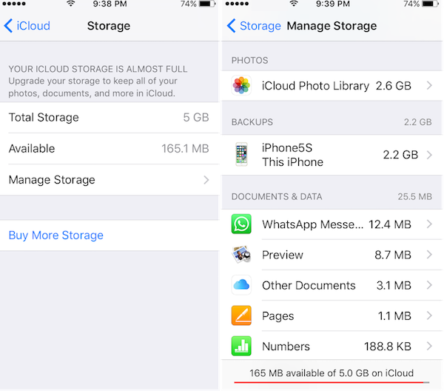Open chevron for iCloud Photo Library row

tap(429, 85)
